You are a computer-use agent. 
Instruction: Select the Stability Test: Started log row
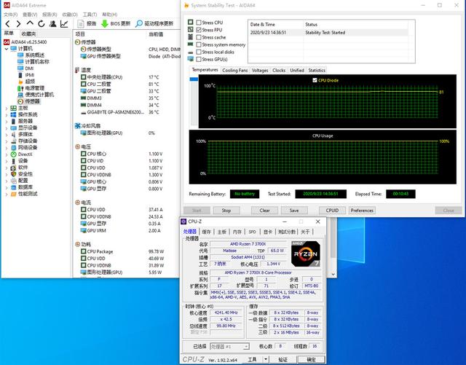(328, 33)
